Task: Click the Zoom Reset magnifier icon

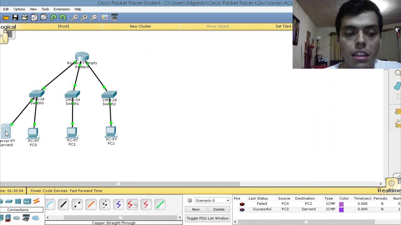Action: (84, 18)
